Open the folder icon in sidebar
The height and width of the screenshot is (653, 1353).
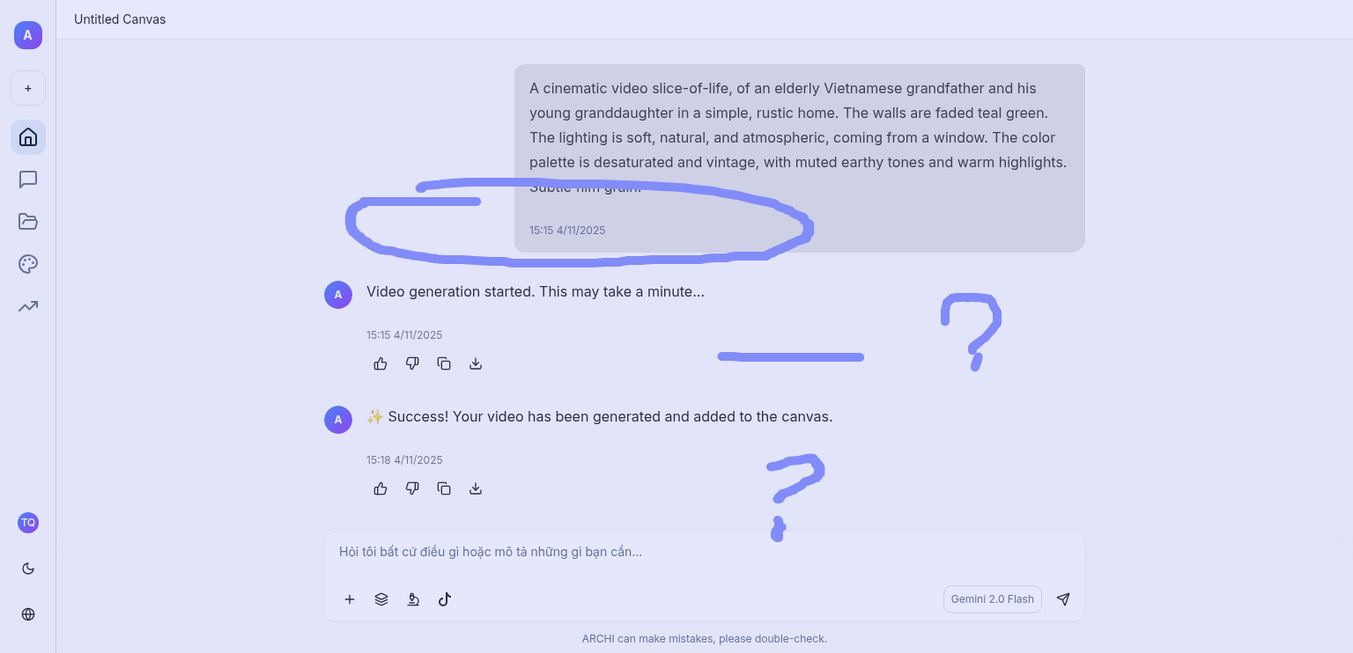tap(28, 222)
